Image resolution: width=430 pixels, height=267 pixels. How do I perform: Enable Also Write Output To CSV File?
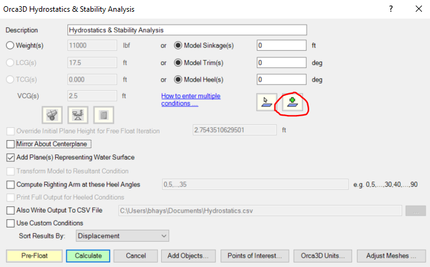[11, 210]
